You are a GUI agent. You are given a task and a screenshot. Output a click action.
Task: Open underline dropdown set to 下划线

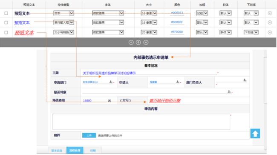(251, 32)
